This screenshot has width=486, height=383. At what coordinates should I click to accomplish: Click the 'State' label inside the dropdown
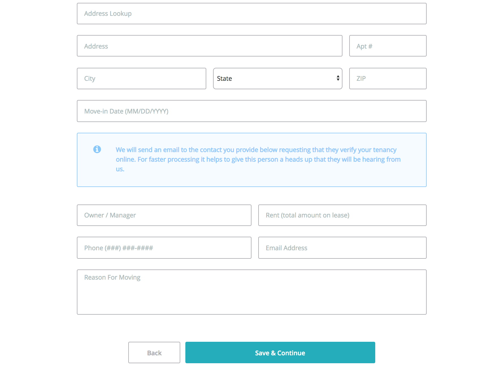[224, 79]
